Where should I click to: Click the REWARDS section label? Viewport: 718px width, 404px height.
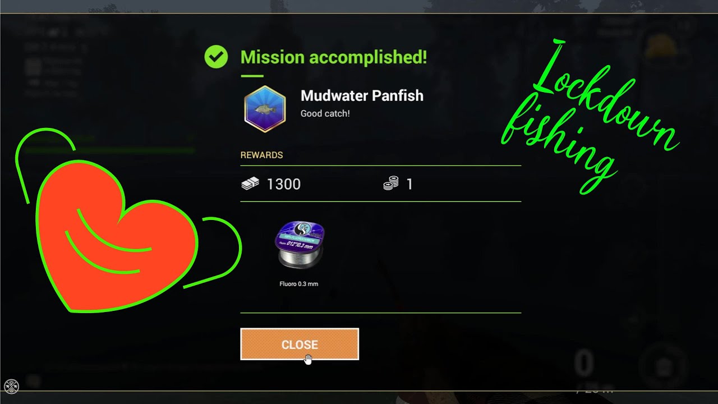coord(261,155)
